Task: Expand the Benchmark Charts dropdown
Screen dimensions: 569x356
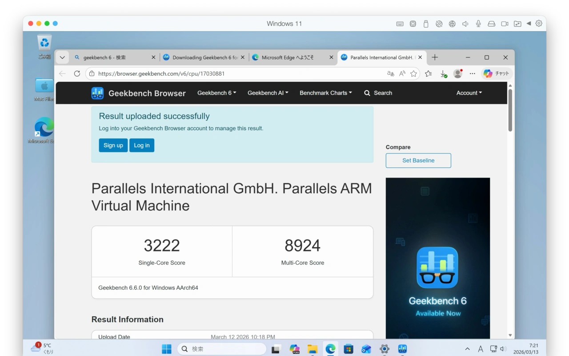Action: click(x=325, y=93)
